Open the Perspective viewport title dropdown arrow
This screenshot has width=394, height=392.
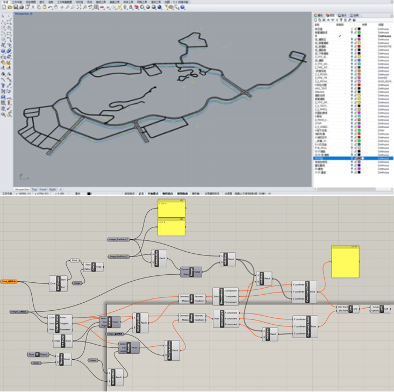31,14
